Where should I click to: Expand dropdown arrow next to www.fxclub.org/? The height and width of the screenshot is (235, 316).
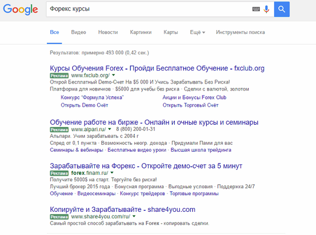pos(114,75)
